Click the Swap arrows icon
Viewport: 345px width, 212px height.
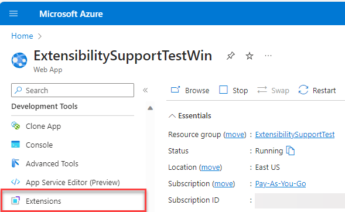262,90
